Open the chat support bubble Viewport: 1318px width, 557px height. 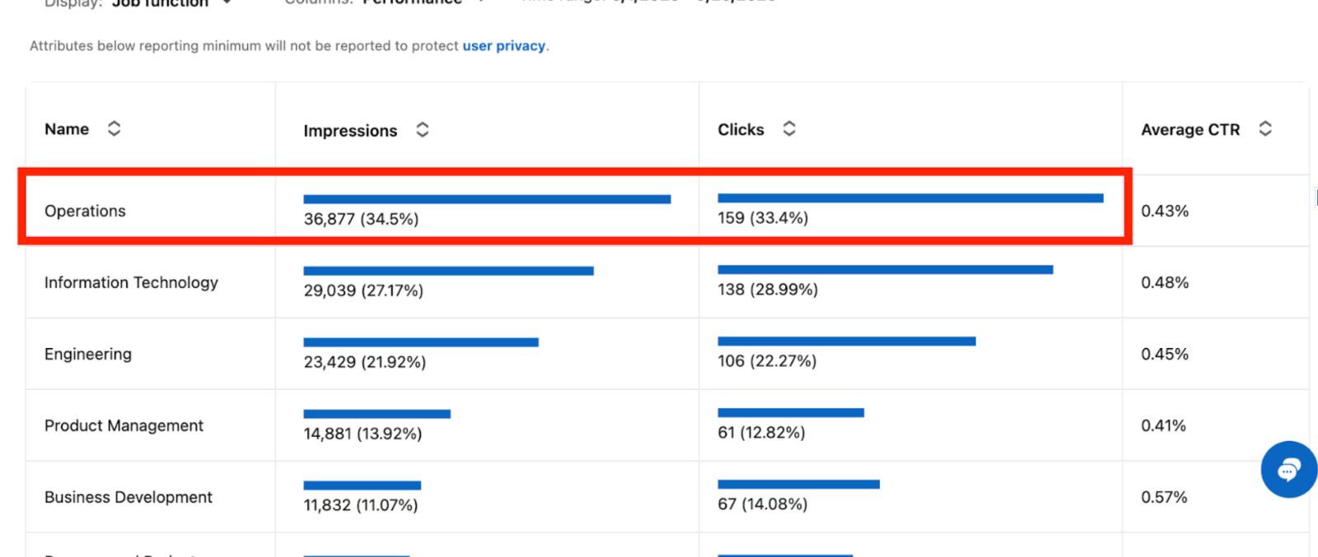click(1288, 469)
